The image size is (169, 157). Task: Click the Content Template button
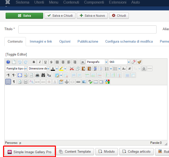coord(75,152)
